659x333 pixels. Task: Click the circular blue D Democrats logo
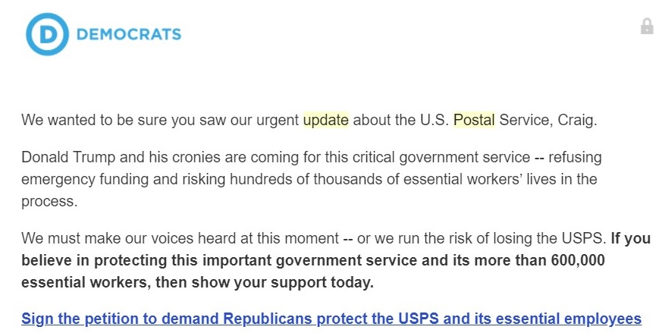pyautogui.click(x=47, y=34)
